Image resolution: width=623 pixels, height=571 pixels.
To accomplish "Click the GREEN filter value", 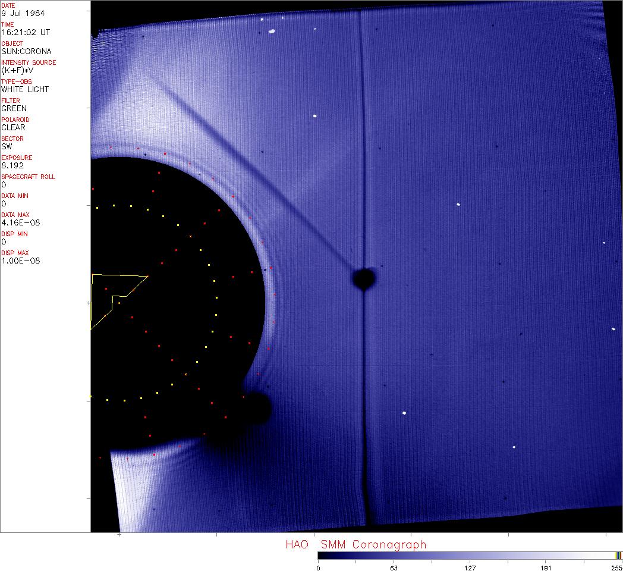I will 14,108.
